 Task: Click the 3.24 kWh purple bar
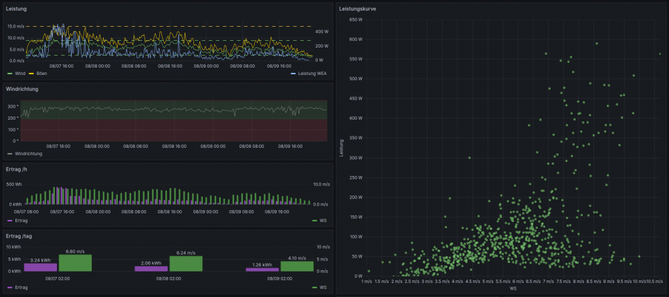[x=41, y=267]
